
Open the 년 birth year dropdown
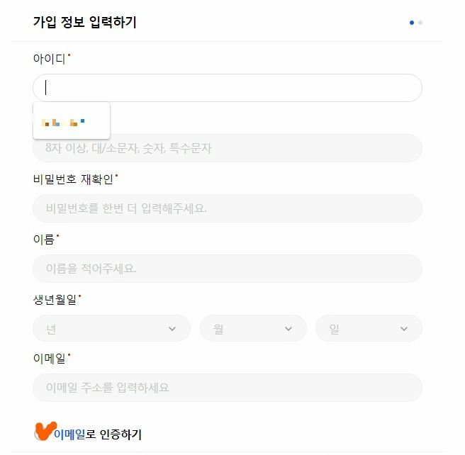pyautogui.click(x=111, y=328)
